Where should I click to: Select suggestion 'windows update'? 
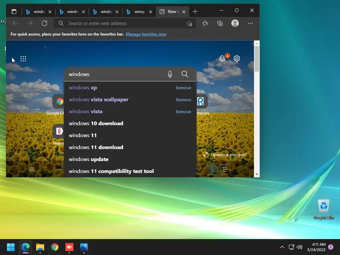click(130, 159)
